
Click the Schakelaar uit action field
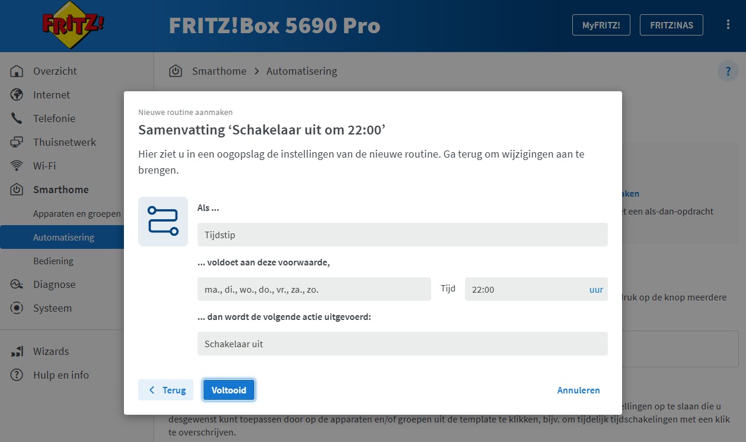(x=403, y=344)
